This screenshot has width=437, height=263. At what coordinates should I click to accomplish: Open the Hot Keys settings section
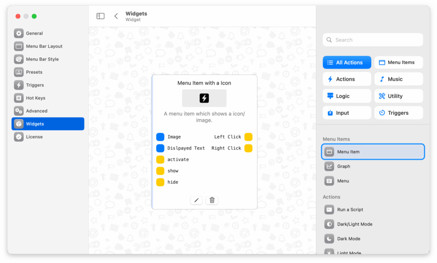[35, 98]
